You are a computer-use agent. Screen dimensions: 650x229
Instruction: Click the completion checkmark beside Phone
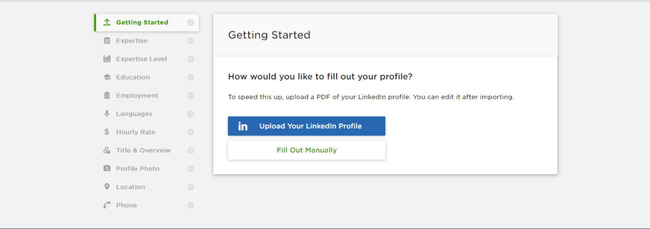190,205
